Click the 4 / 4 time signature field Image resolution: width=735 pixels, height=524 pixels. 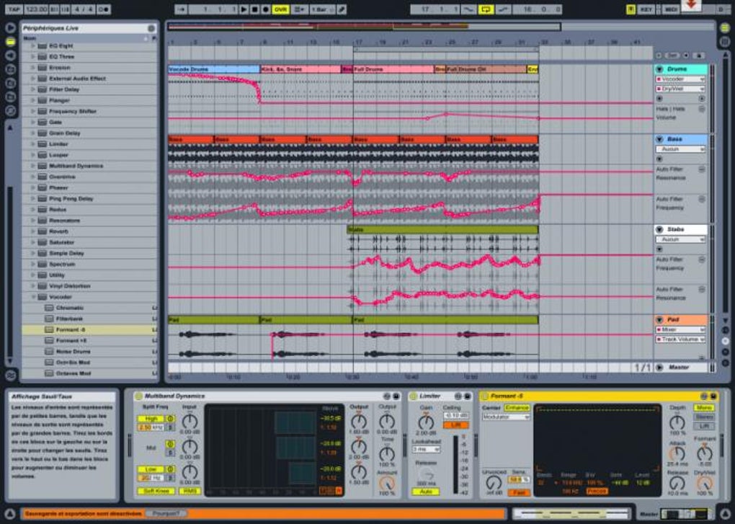[x=84, y=9]
